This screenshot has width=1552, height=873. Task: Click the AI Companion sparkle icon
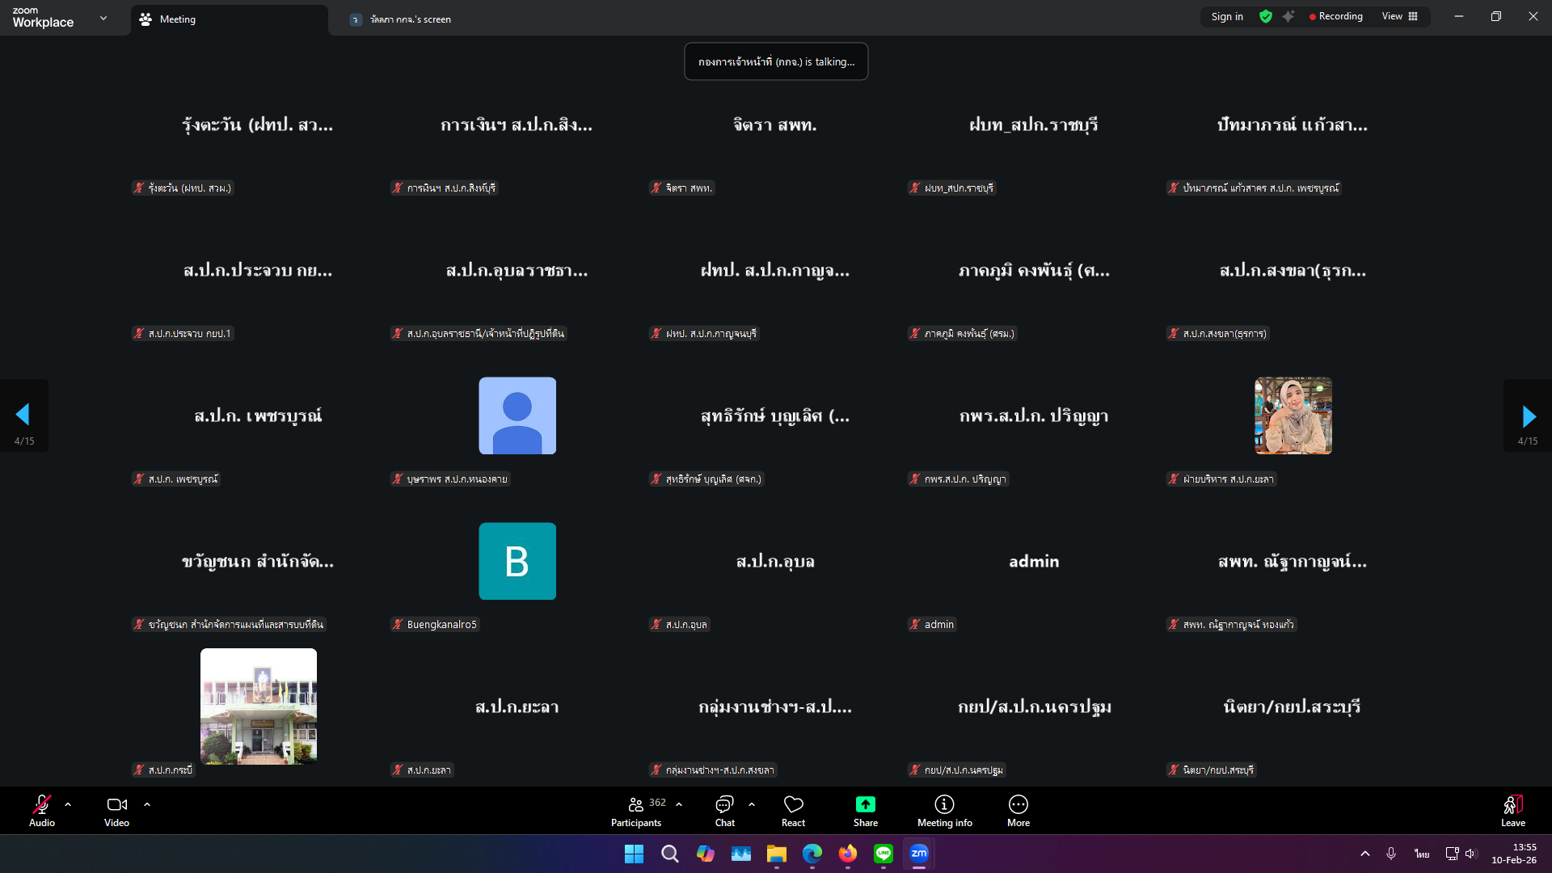[1288, 17]
